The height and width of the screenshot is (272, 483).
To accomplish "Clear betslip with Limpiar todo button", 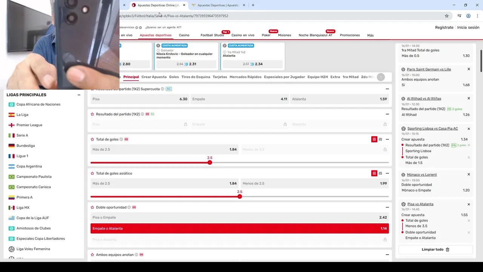I will point(435,250).
